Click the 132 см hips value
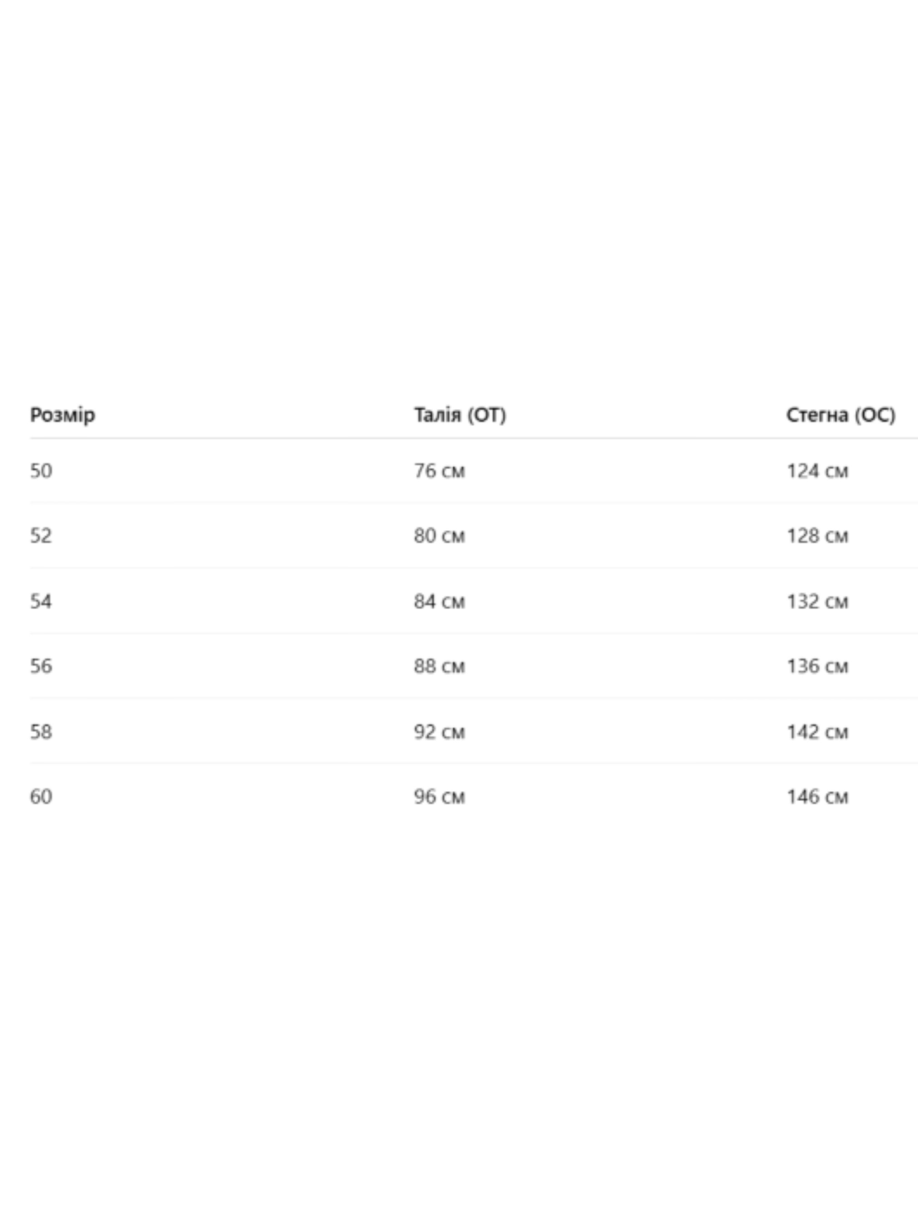The height and width of the screenshot is (1224, 918). [x=817, y=602]
